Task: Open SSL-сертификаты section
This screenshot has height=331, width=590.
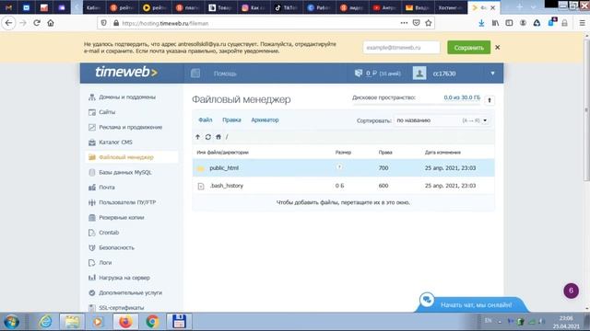Action: tap(121, 308)
